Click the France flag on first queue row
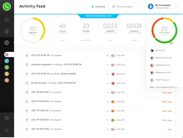183x138 pixels. pos(113,56)
